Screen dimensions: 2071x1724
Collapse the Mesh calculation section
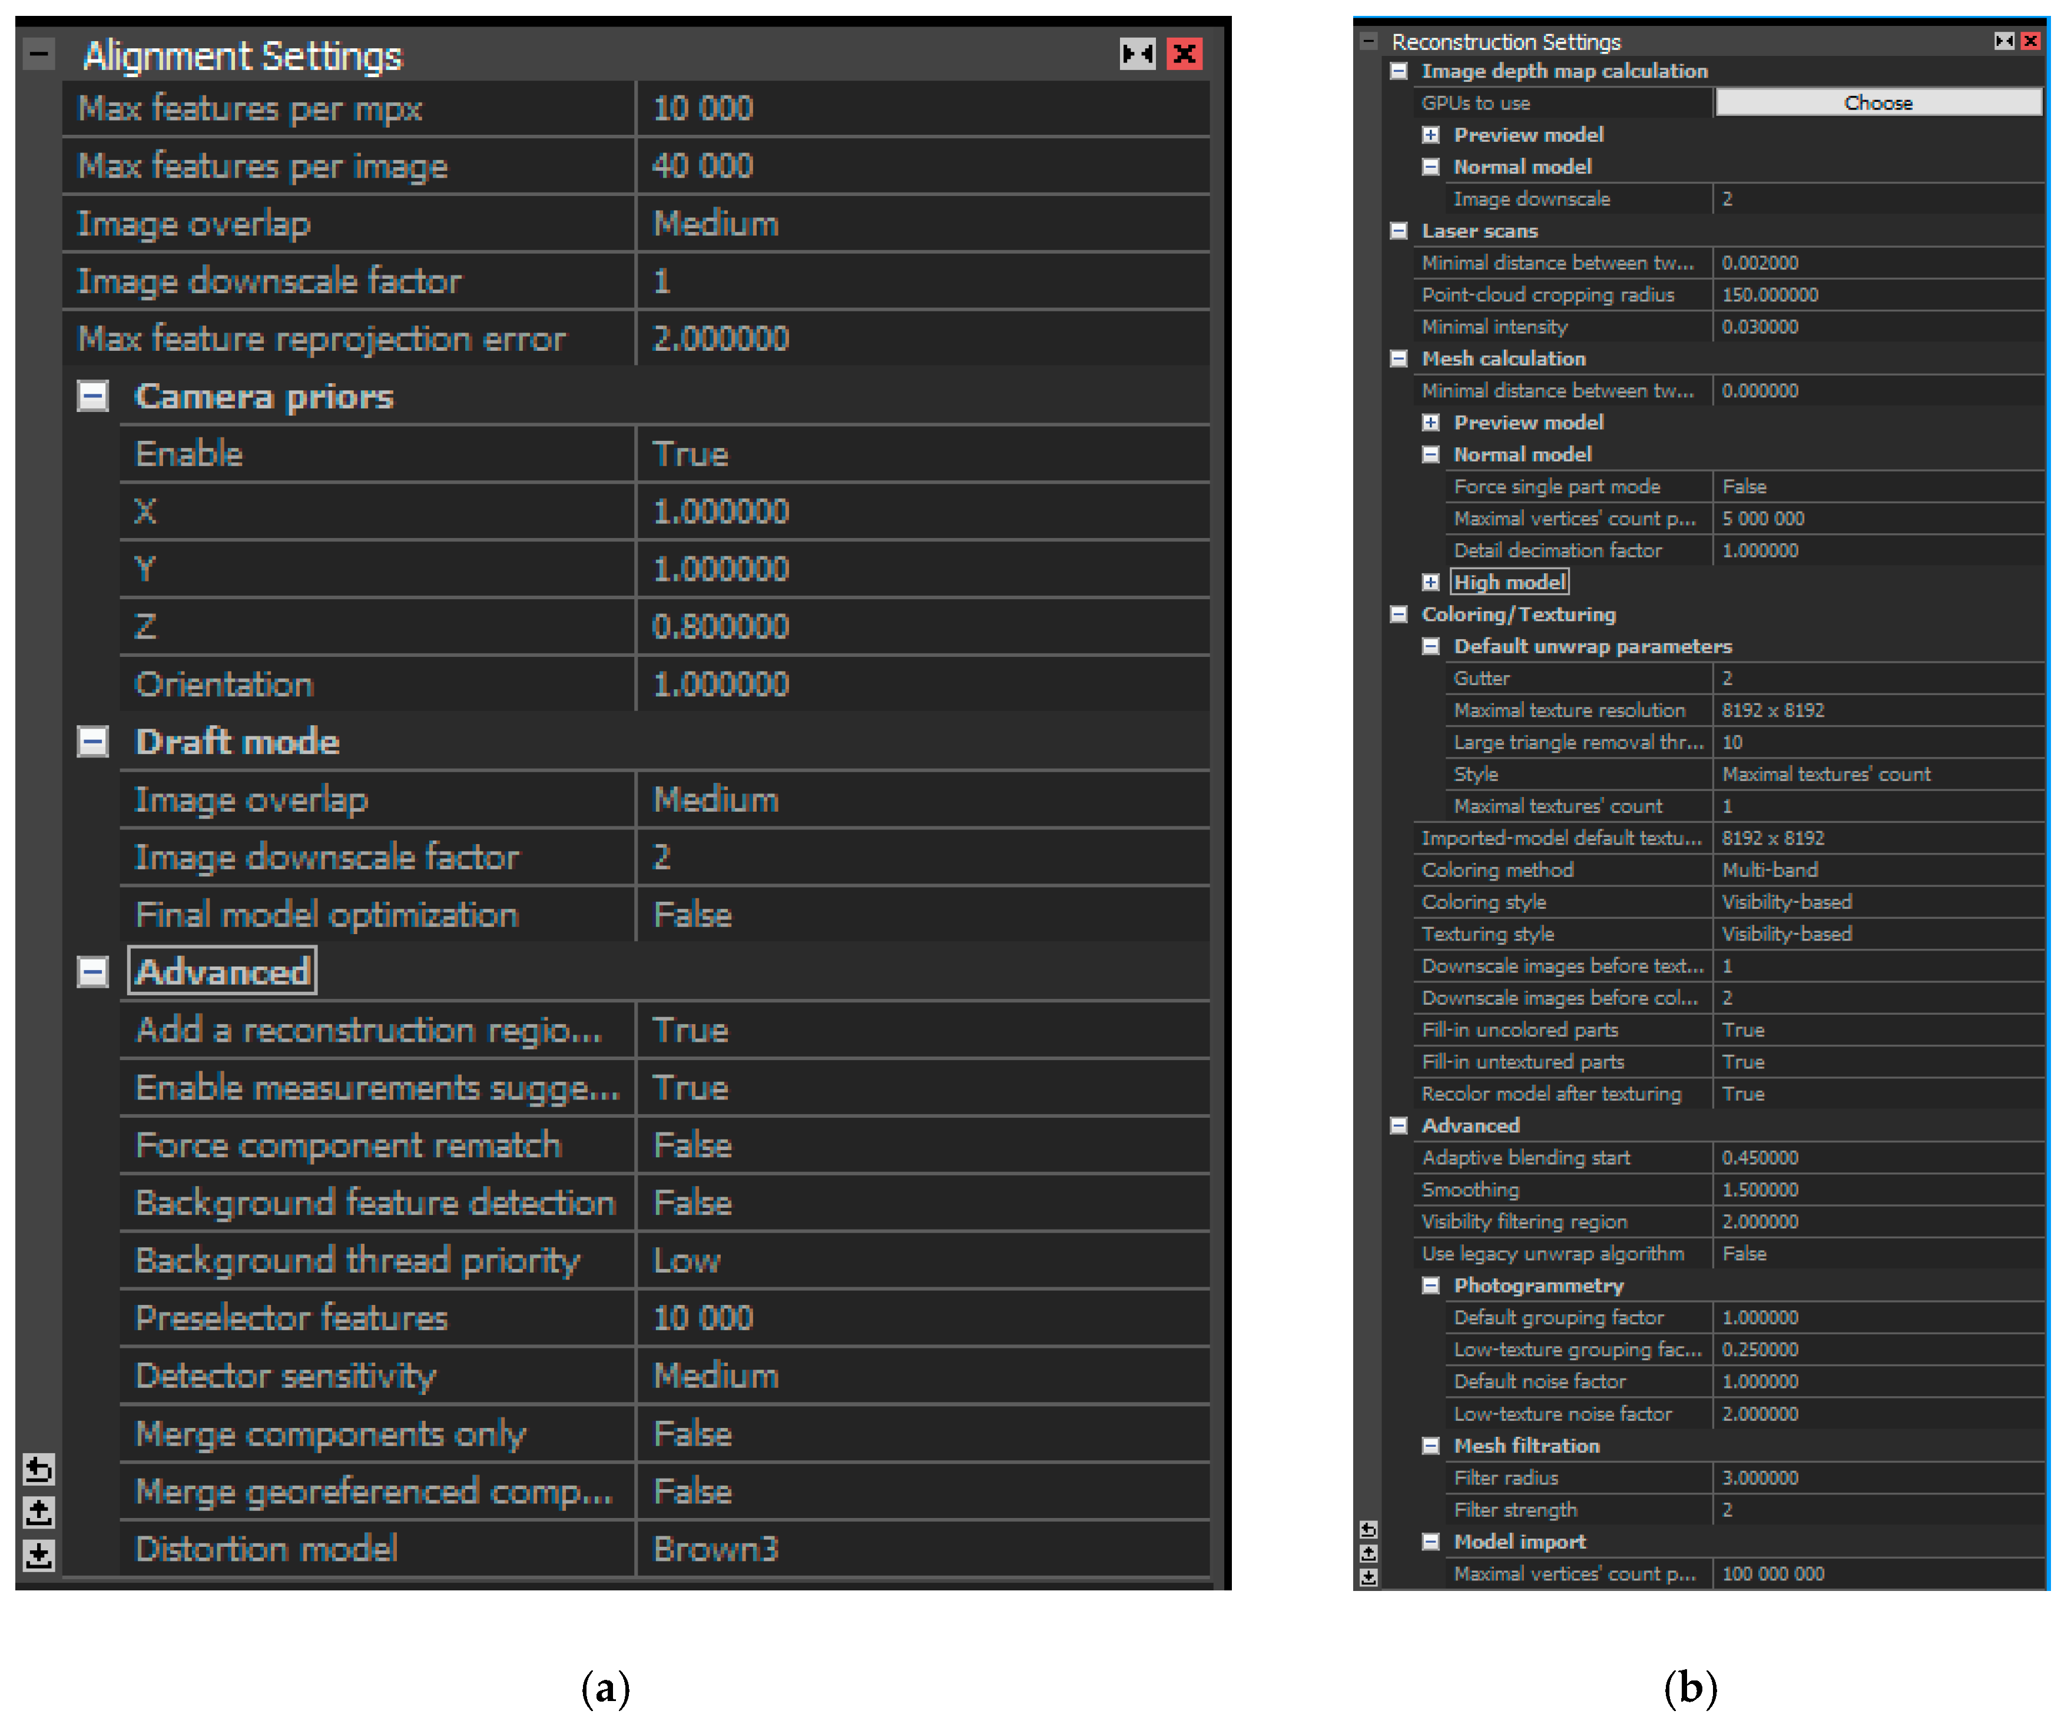(1399, 359)
